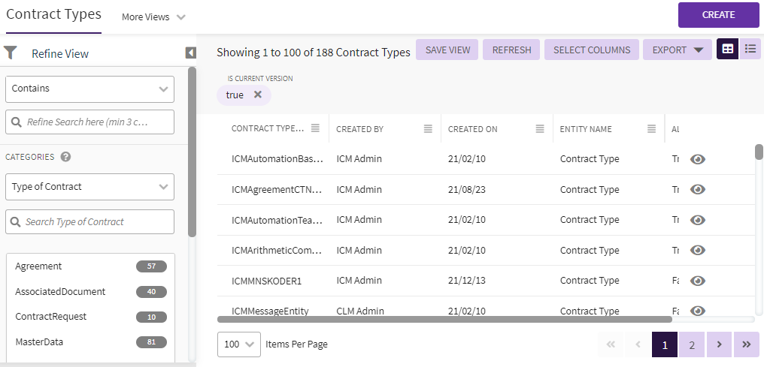Viewport: 764px width, 367px height.
Task: View ICMMNSKODER1 record via eye icon
Action: [698, 281]
